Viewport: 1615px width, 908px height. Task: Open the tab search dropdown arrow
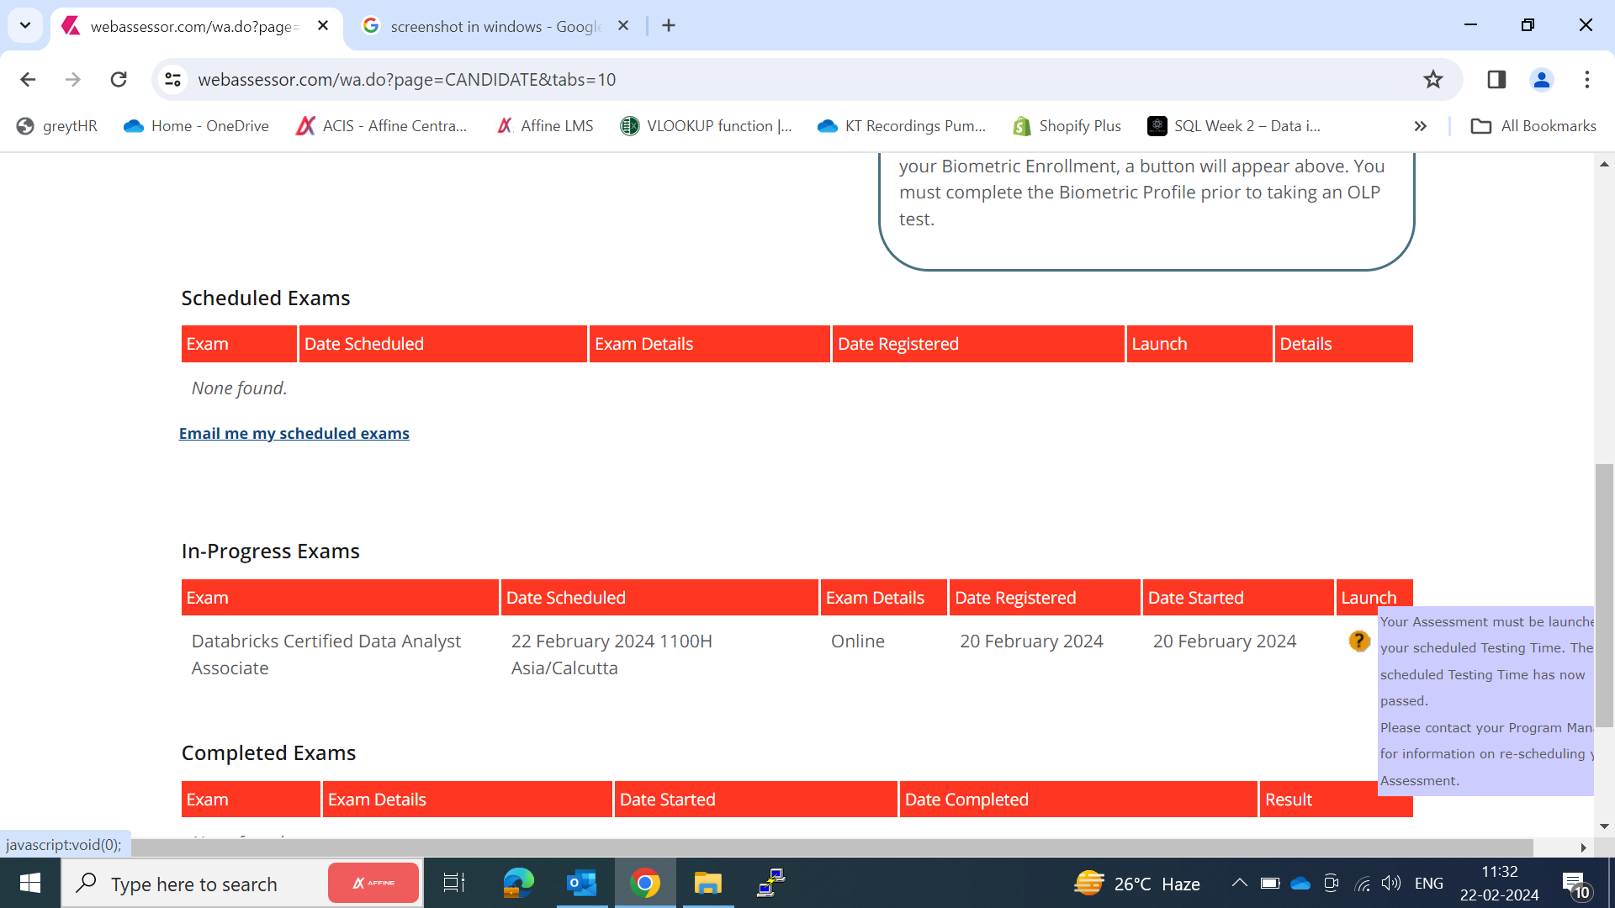(x=24, y=25)
